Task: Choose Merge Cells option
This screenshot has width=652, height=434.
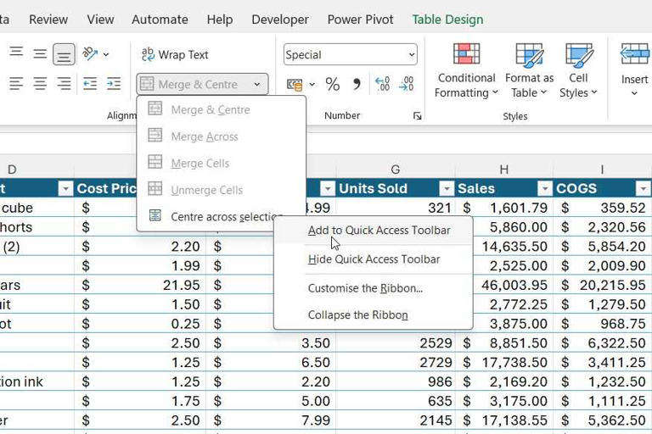Action: (x=222, y=164)
